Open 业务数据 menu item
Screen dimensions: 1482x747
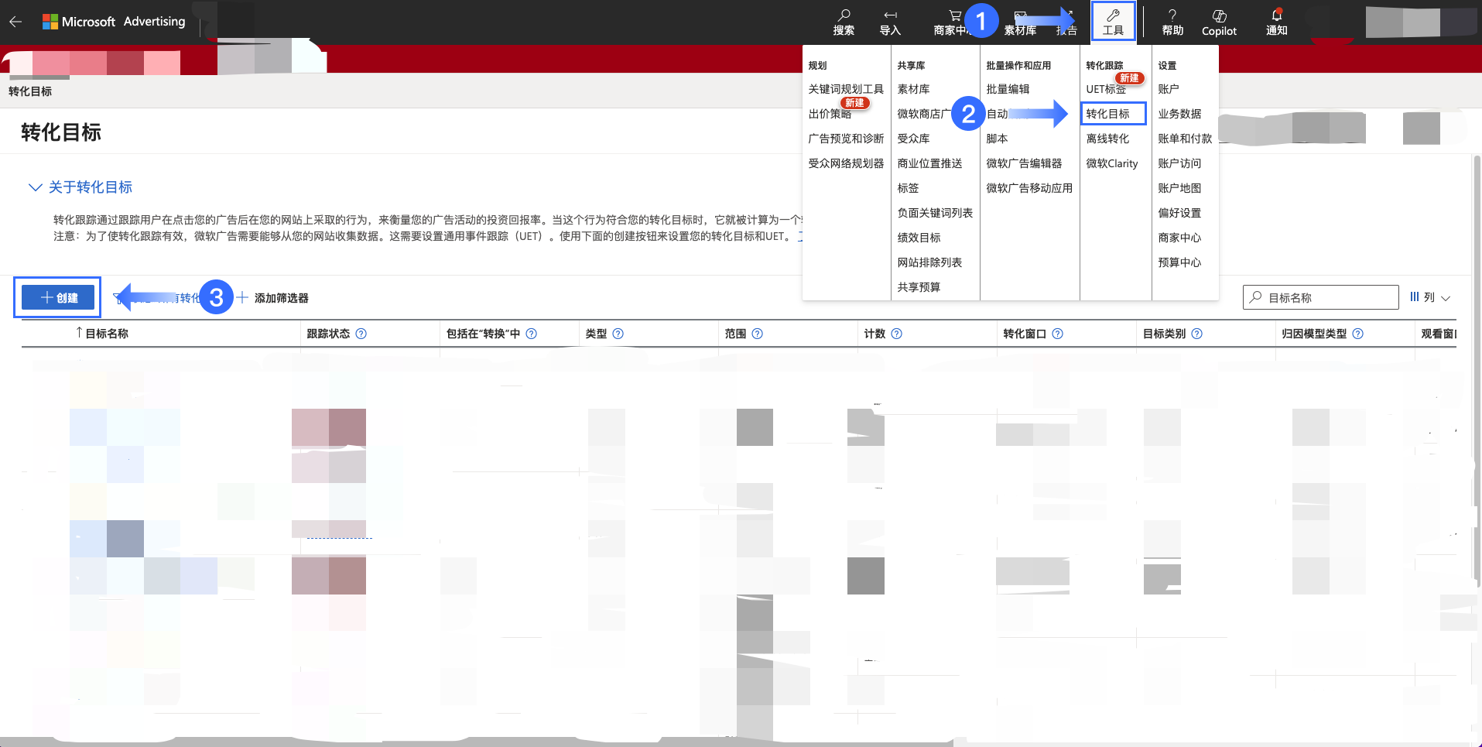pyautogui.click(x=1179, y=114)
